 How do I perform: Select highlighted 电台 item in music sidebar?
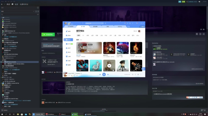[x=68, y=40]
